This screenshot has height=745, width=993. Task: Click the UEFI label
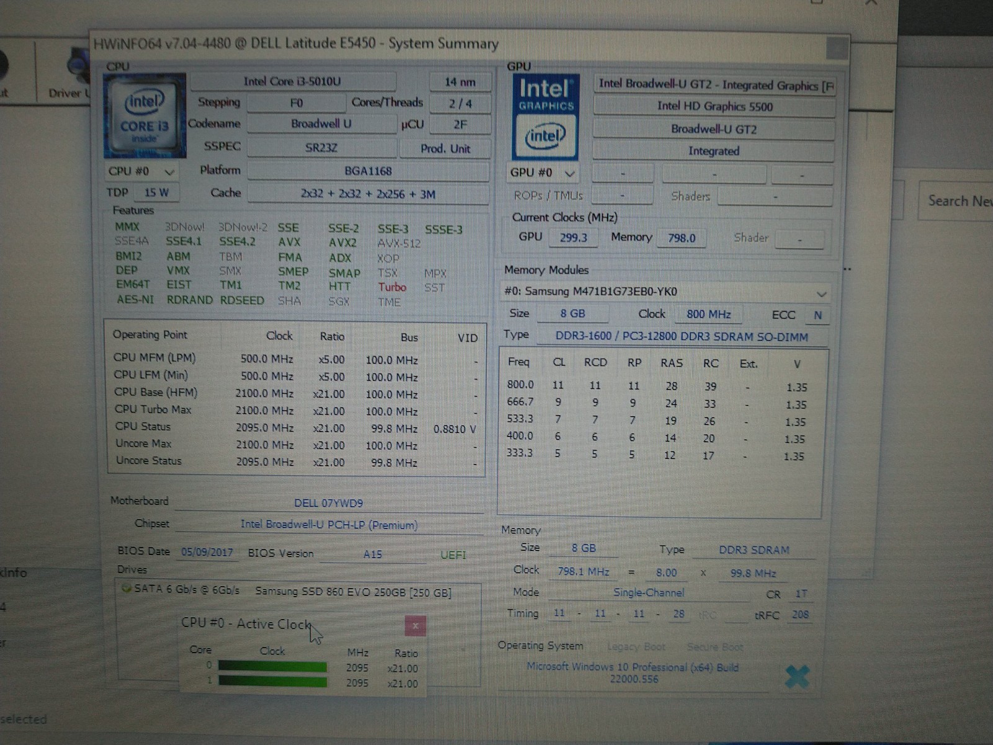click(x=453, y=555)
